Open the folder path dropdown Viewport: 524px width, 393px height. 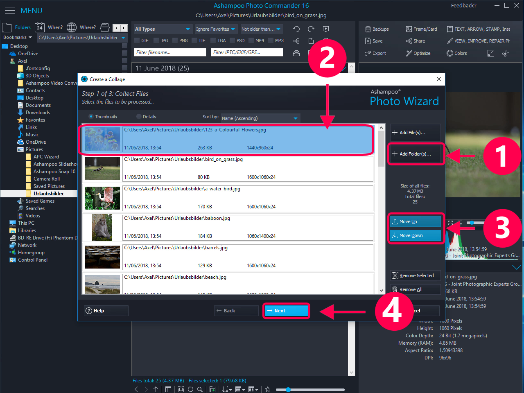click(x=82, y=37)
